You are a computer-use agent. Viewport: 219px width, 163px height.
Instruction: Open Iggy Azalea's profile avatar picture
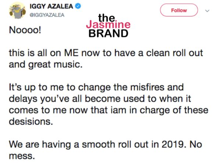point(18,11)
